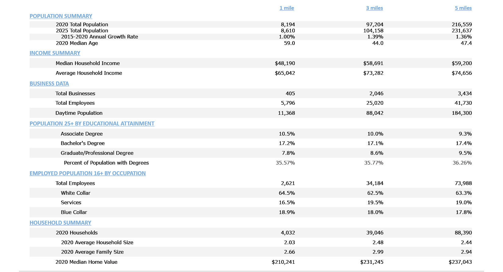
Task: Click the Bachelor's Degree row label
Action: [83, 143]
